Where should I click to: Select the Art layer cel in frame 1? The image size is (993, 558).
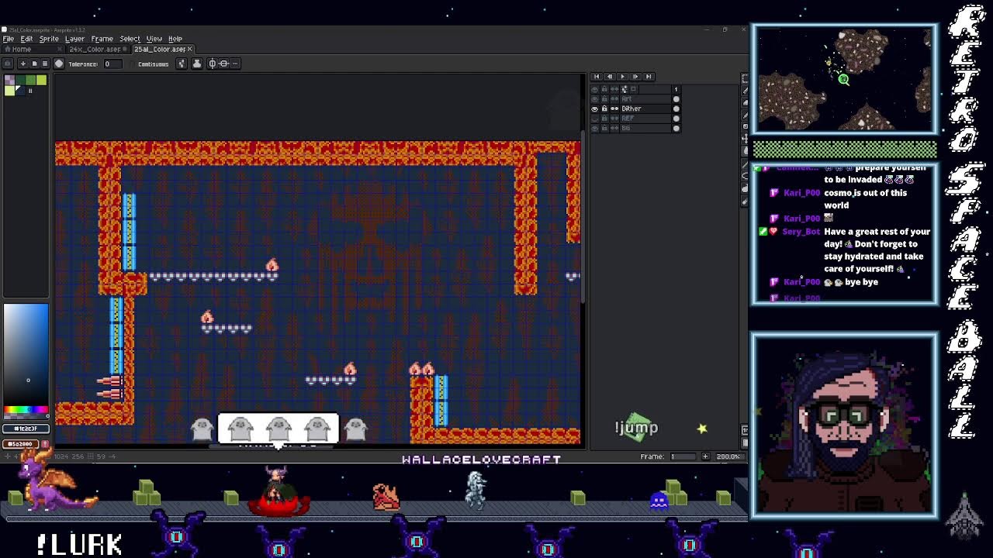click(676, 99)
